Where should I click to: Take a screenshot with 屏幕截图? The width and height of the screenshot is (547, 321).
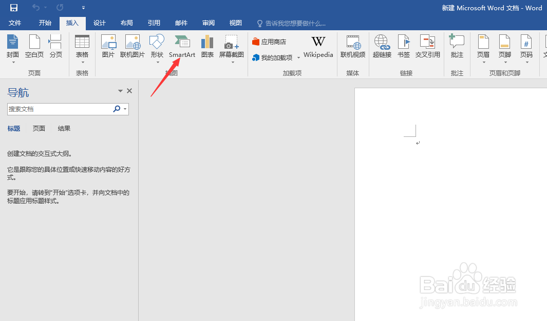[x=231, y=46]
